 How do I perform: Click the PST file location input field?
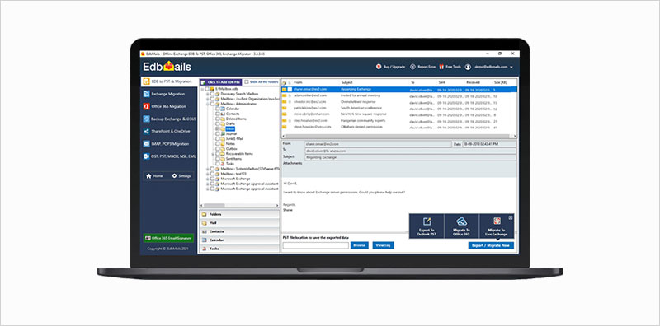click(316, 245)
